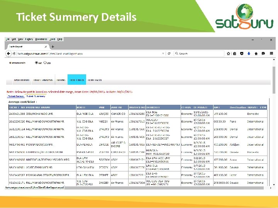Switch to the DASHBOARD tab
The height and width of the screenshot is (208, 278).
click(x=22, y=80)
